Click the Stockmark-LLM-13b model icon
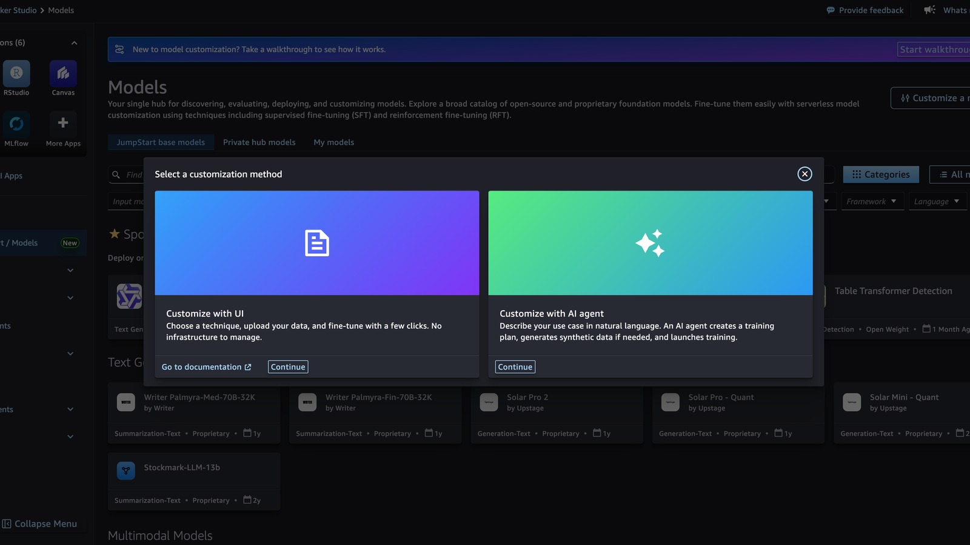 click(126, 471)
